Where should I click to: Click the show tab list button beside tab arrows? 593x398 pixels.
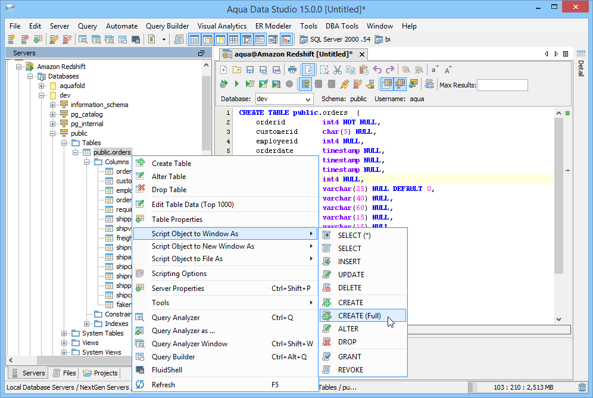click(566, 54)
